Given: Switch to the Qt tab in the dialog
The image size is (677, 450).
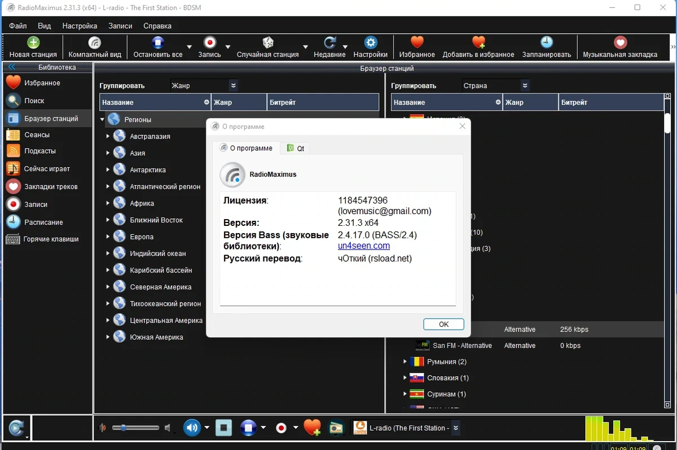Looking at the screenshot, I should pos(296,148).
